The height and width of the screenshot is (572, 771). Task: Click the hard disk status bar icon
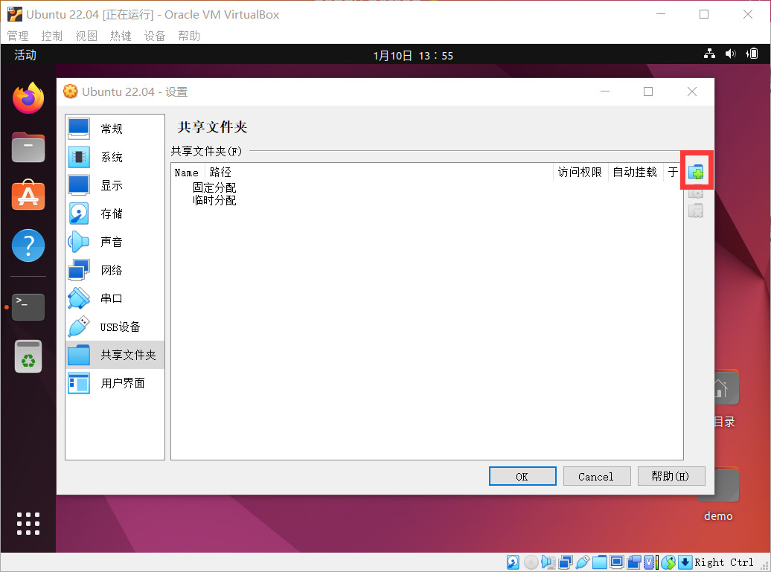[513, 562]
